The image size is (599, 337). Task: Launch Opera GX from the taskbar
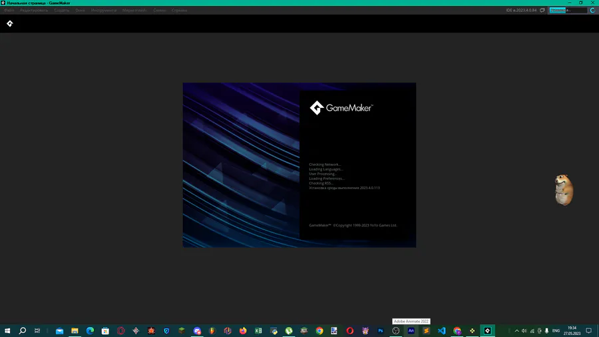click(x=120, y=330)
